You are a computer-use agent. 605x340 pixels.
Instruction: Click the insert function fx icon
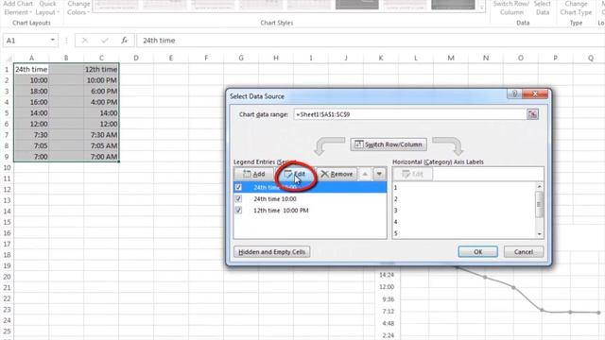[x=124, y=40]
